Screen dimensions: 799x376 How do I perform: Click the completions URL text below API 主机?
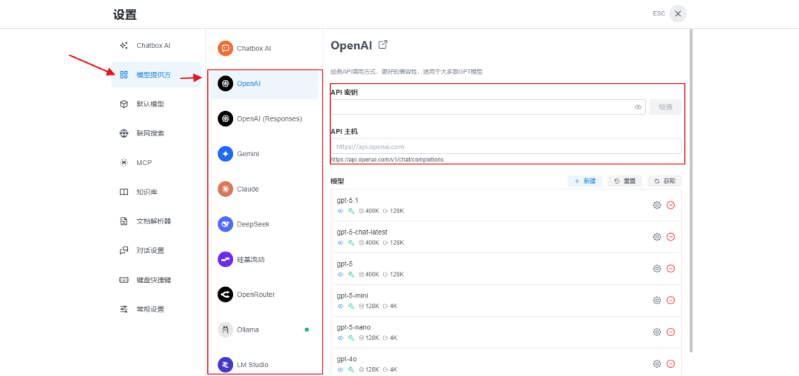pyautogui.click(x=387, y=159)
